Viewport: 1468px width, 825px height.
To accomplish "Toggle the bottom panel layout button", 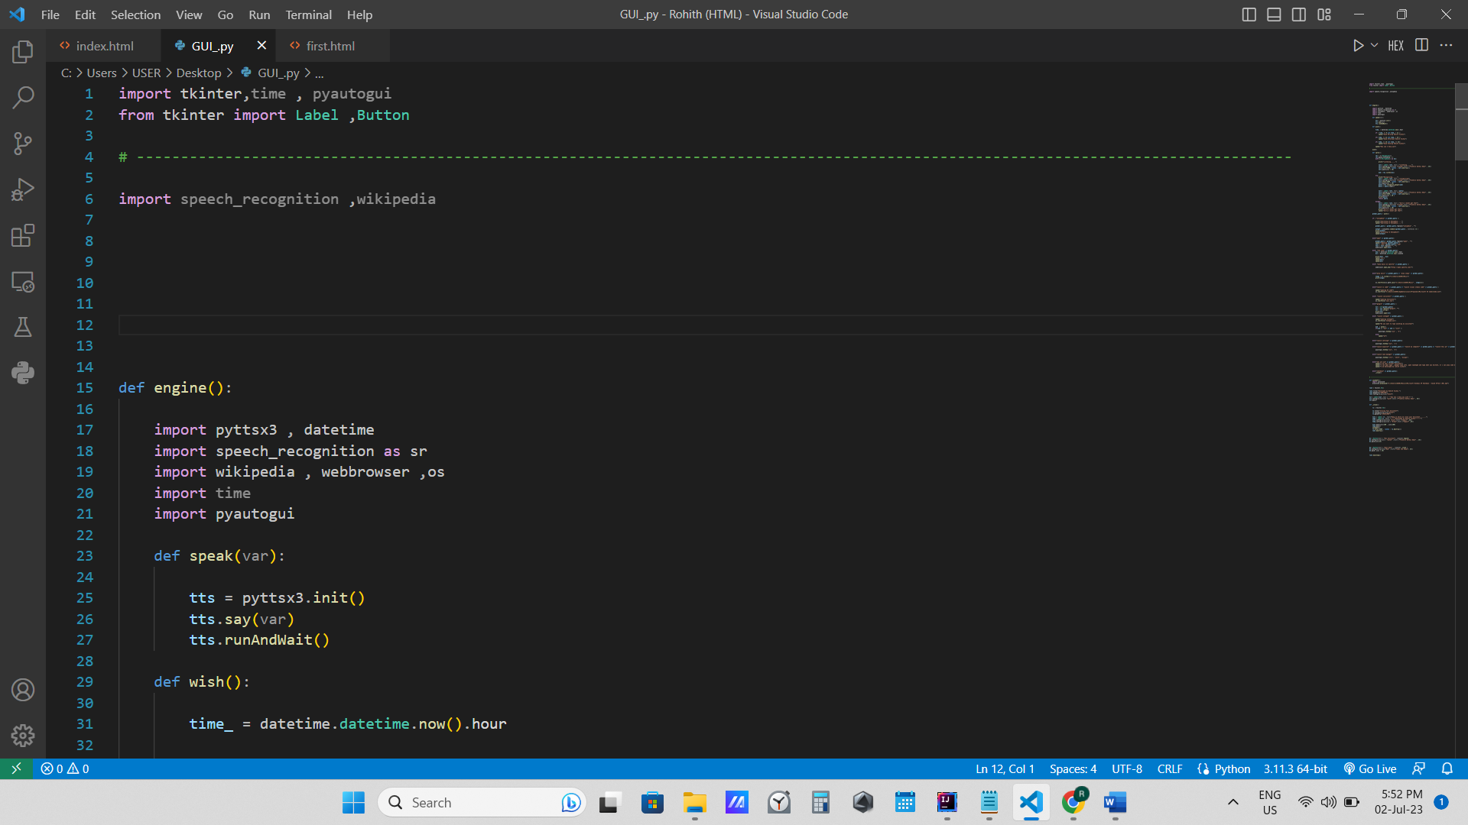I will (1274, 15).
